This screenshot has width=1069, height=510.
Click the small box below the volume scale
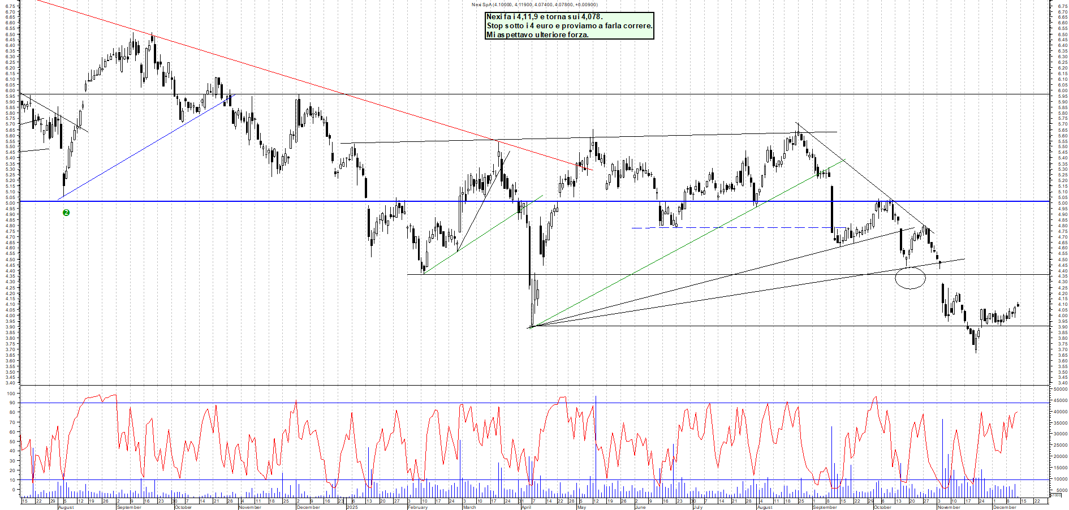pyautogui.click(x=1055, y=495)
